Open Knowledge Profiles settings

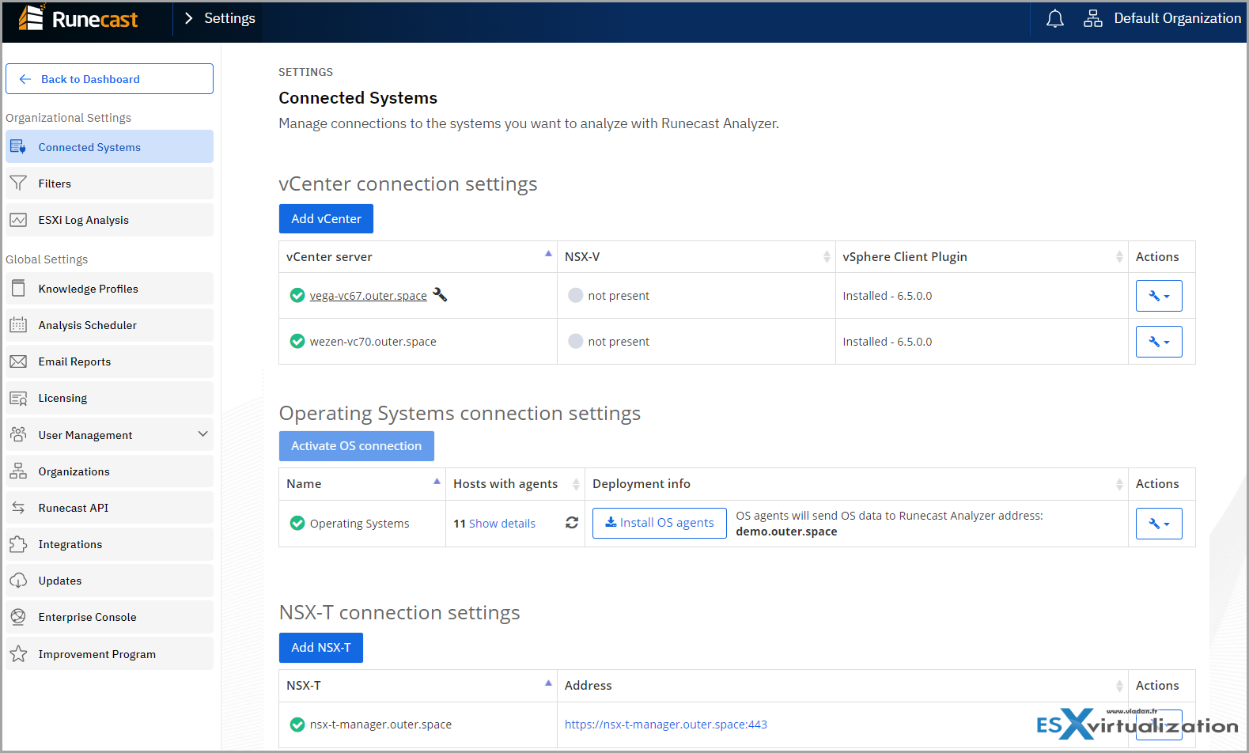pyautogui.click(x=109, y=289)
